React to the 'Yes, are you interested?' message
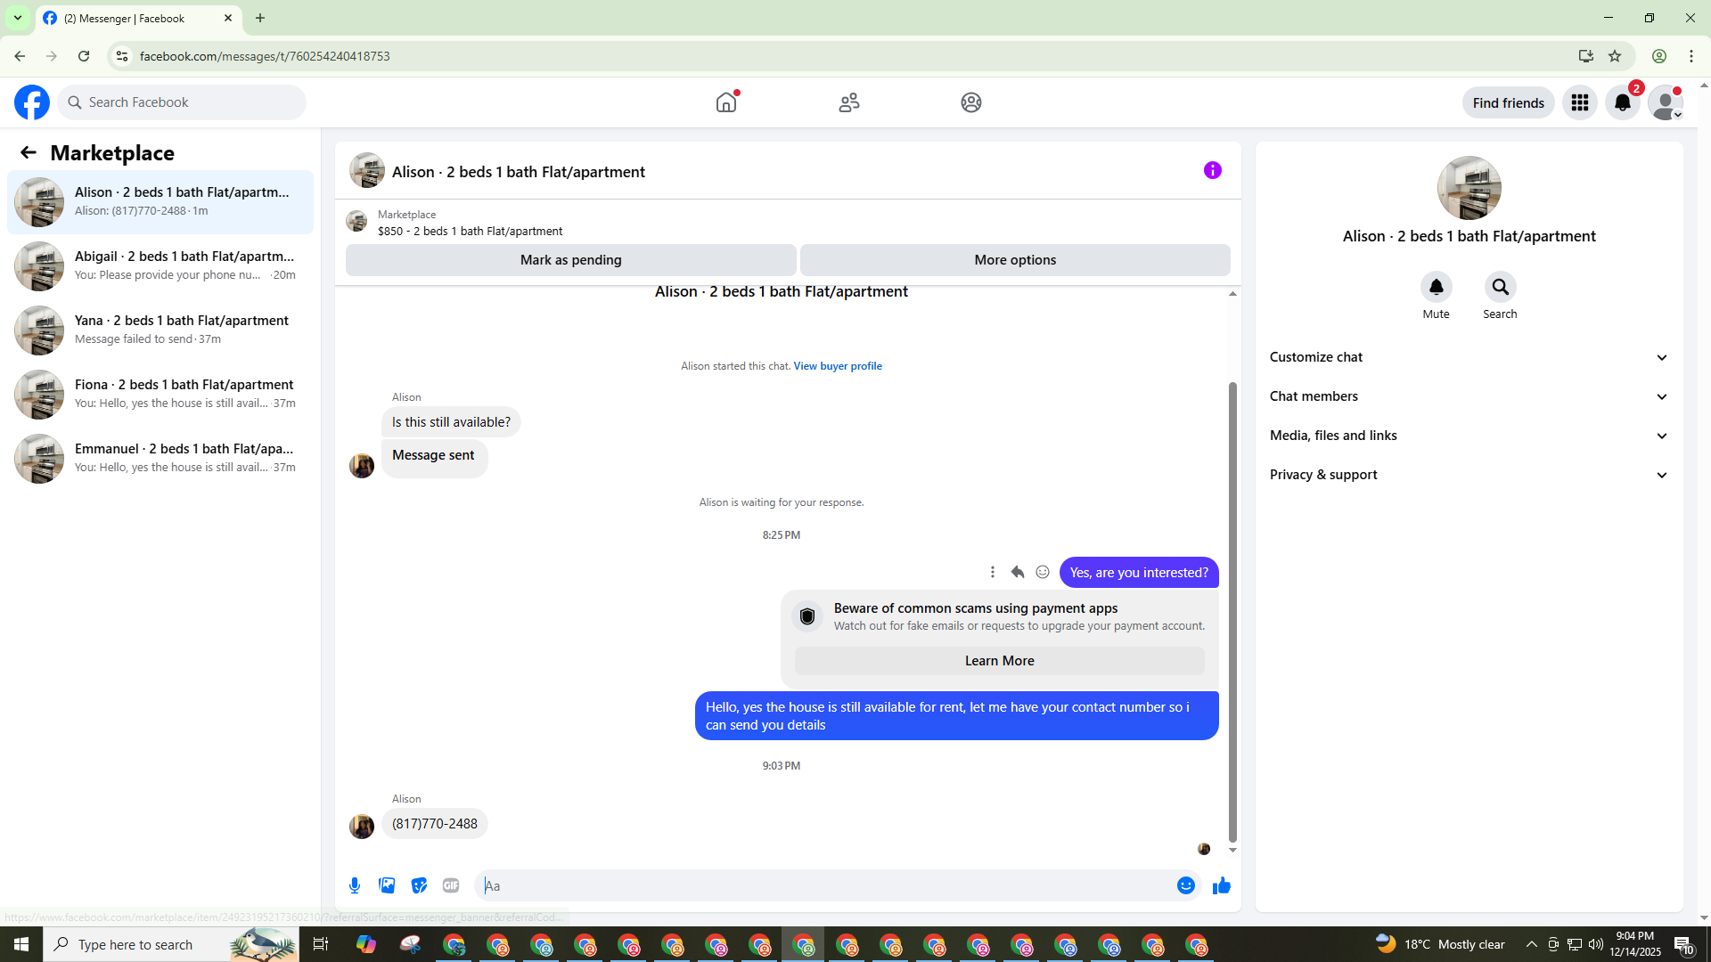1711x962 pixels. [x=1043, y=573]
